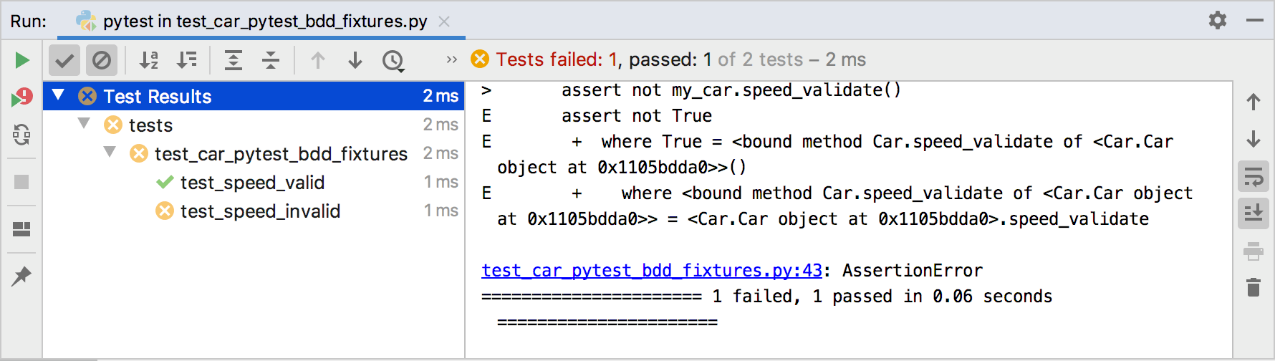
Task: Toggle soft-wrap in console output
Action: pos(1254,177)
